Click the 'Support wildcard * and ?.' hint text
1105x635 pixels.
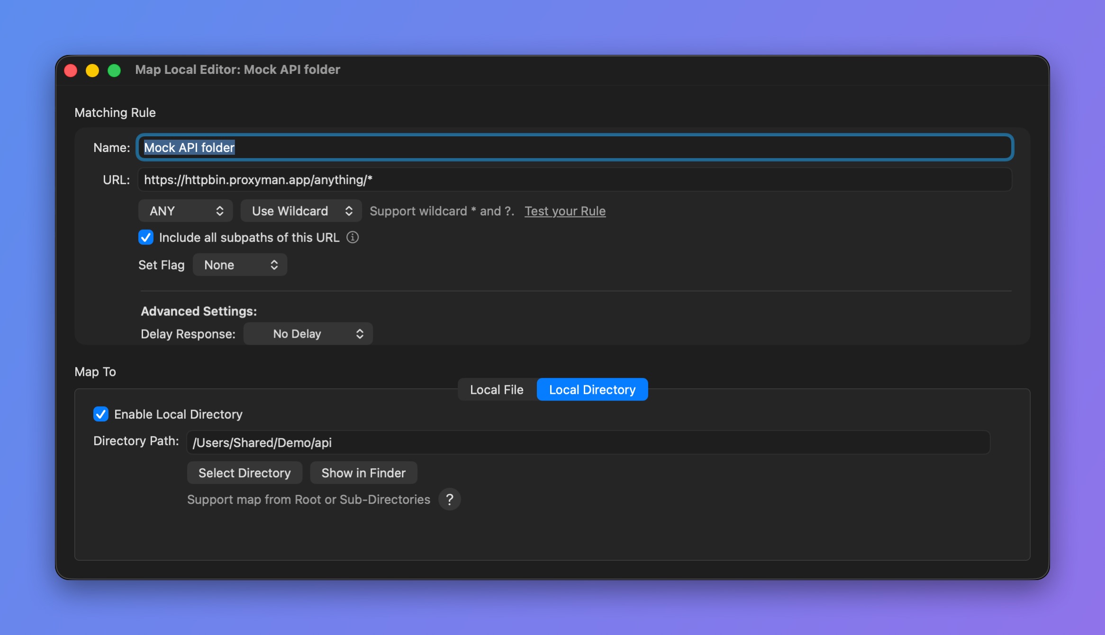tap(442, 211)
